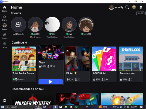This screenshot has height=109, width=146.
Task: Click Booster claim's 59% rating stat
Action: click(124, 80)
